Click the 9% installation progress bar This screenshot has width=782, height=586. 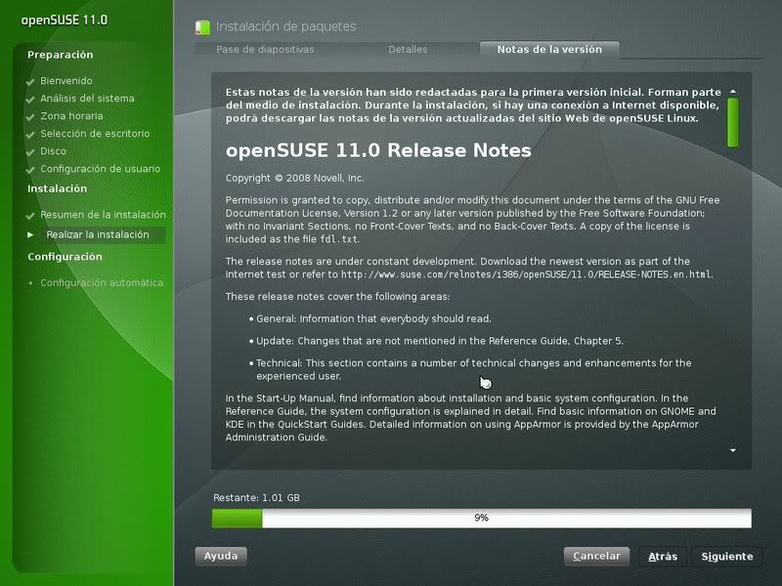tap(481, 519)
